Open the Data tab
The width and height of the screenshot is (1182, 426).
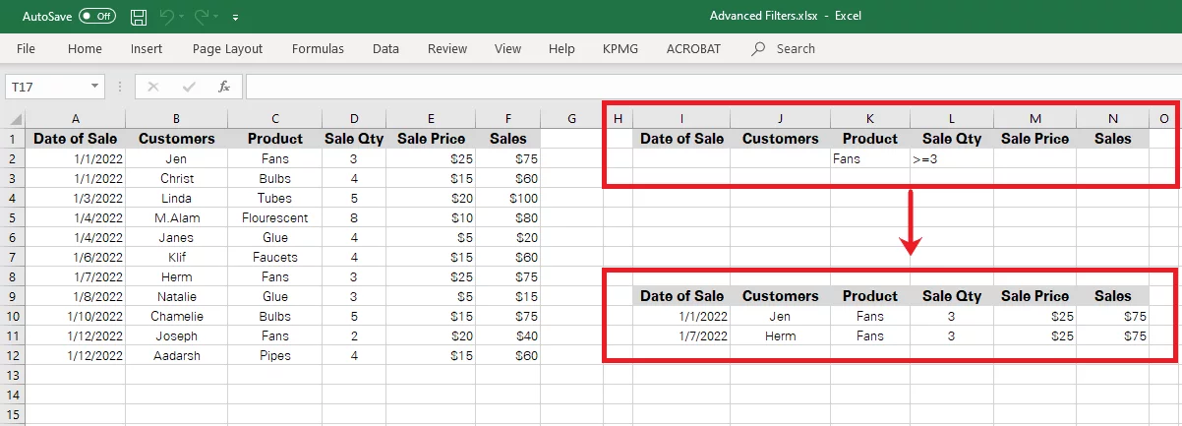click(x=385, y=48)
